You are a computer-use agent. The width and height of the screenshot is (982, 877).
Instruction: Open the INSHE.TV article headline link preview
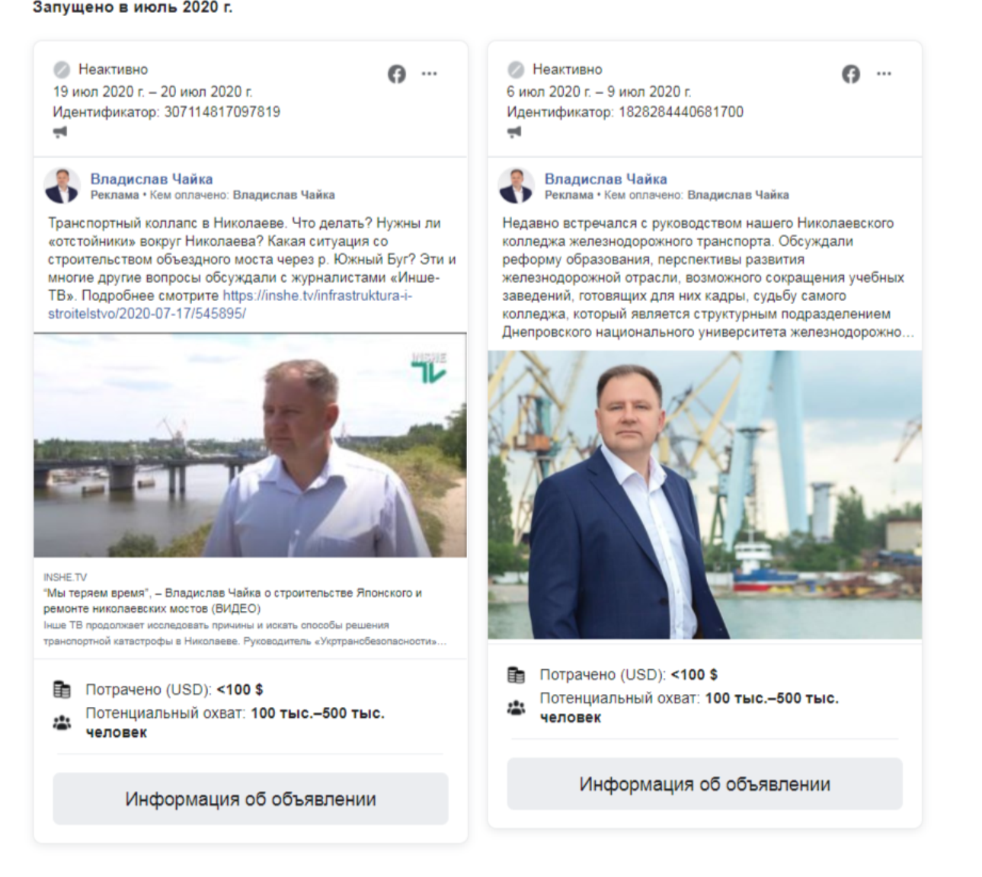[x=232, y=600]
